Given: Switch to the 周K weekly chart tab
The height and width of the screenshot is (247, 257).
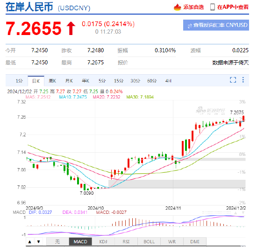Looking at the screenshot, I should point(52,81).
